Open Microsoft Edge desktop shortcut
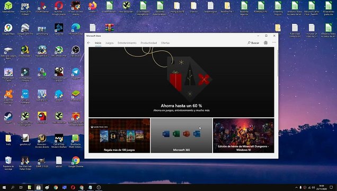This screenshot has height=191, width=337. click(76, 30)
